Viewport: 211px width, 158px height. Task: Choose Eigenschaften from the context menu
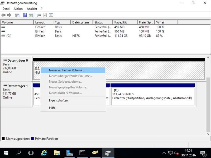pyautogui.click(x=58, y=100)
